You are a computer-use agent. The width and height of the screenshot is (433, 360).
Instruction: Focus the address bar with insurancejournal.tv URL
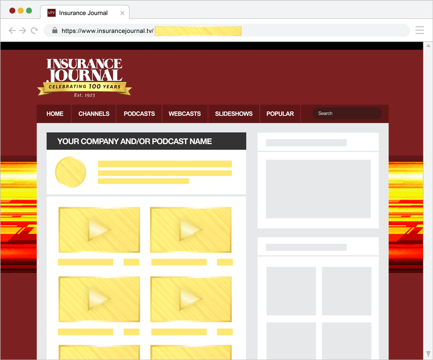pos(227,30)
